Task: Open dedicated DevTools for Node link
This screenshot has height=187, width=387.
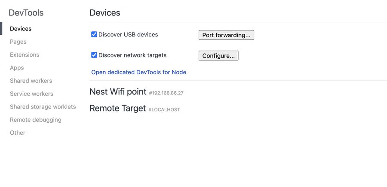Action: 138,72
